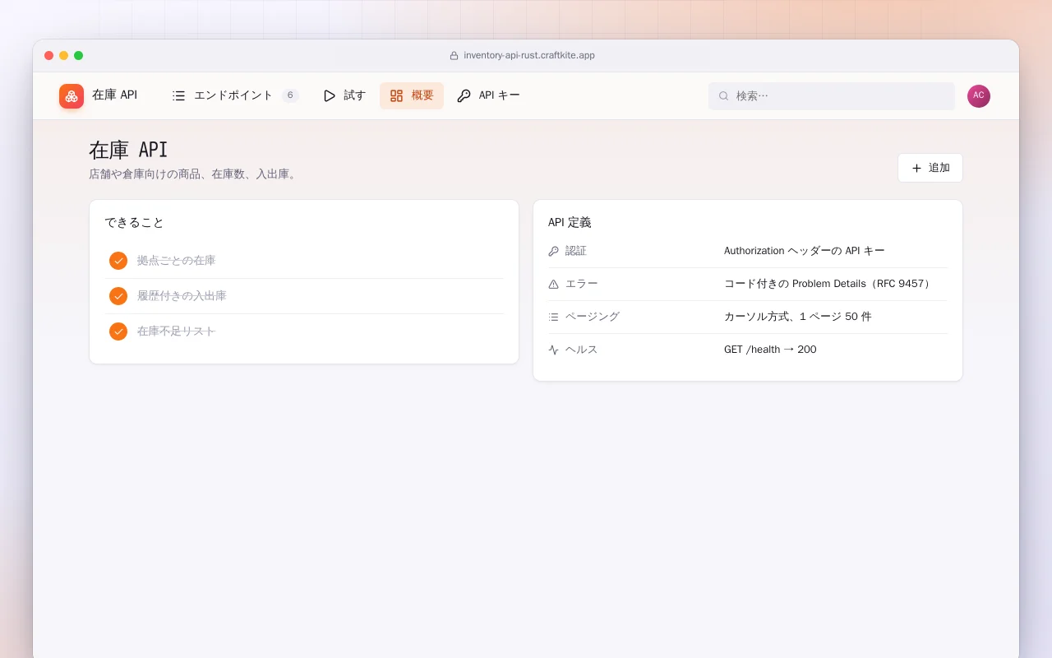Click the ヘルス row label
Viewport: 1052px width, 658px height.
582,350
